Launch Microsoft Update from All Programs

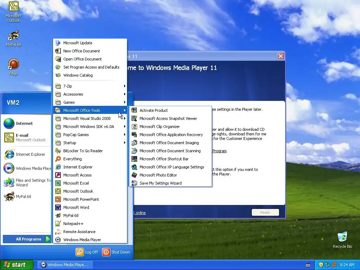click(x=90, y=43)
